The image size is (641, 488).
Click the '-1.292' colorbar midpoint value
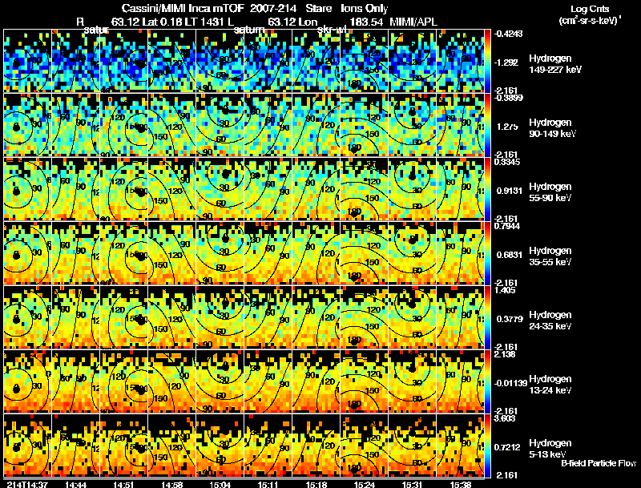506,63
